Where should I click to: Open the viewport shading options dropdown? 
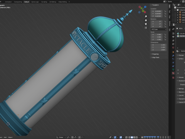pyautogui.click(x=139, y=137)
